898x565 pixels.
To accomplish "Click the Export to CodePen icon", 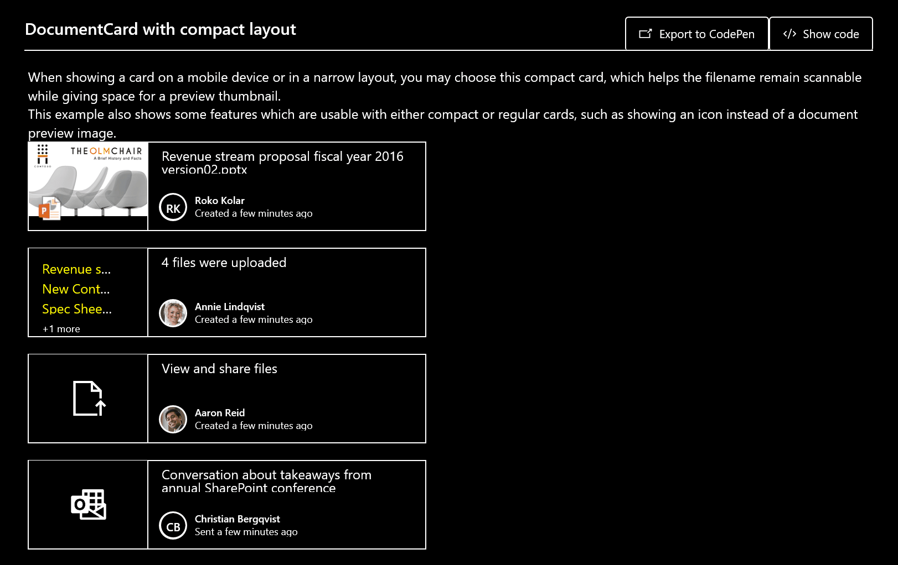I will pyautogui.click(x=644, y=34).
